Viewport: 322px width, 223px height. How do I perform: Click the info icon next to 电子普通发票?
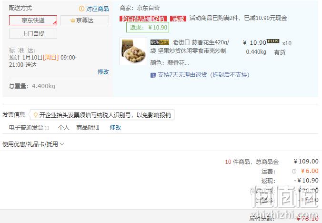(x=47, y=128)
